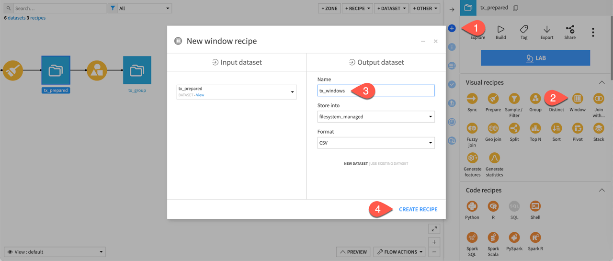Choose the Distinct recipe icon
This screenshot has width=613, height=261.
pos(556,99)
